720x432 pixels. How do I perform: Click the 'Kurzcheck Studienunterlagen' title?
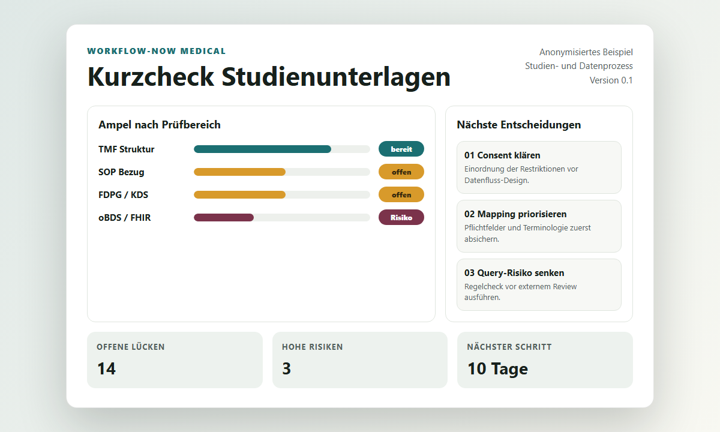pyautogui.click(x=269, y=77)
